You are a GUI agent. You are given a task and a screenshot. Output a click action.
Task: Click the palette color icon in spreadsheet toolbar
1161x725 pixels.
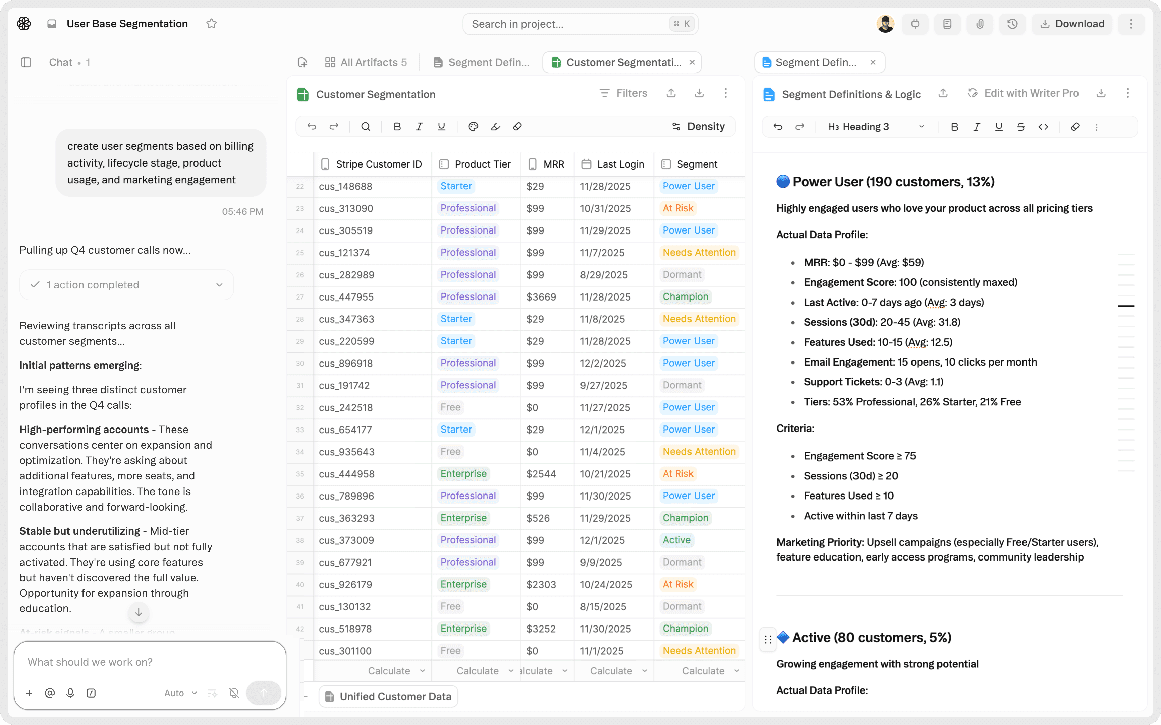coord(473,127)
